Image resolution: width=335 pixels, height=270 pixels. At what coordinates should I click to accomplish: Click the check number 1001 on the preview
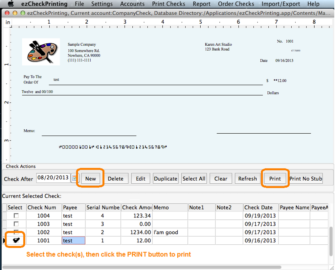[x=289, y=41]
